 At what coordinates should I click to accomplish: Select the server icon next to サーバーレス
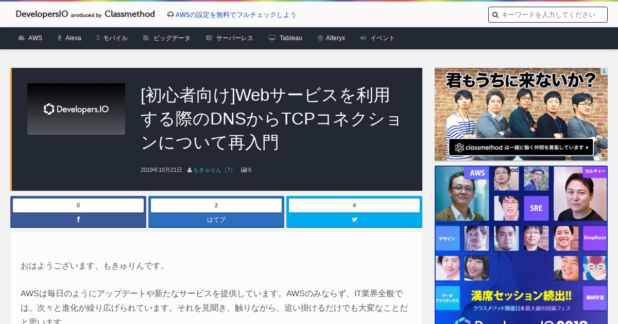click(209, 38)
